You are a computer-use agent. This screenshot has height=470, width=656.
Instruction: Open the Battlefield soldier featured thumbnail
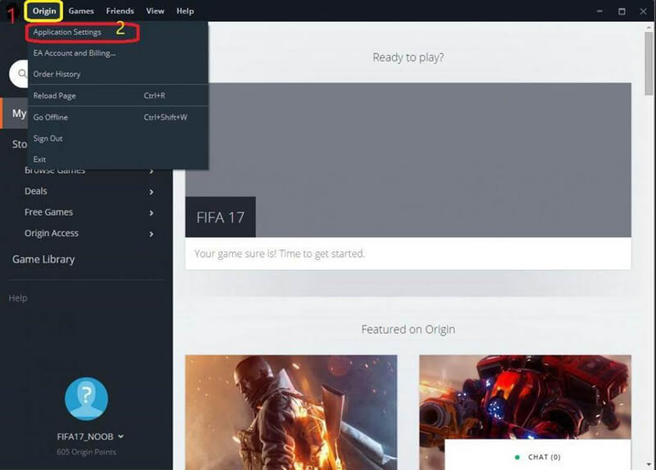[x=291, y=413]
